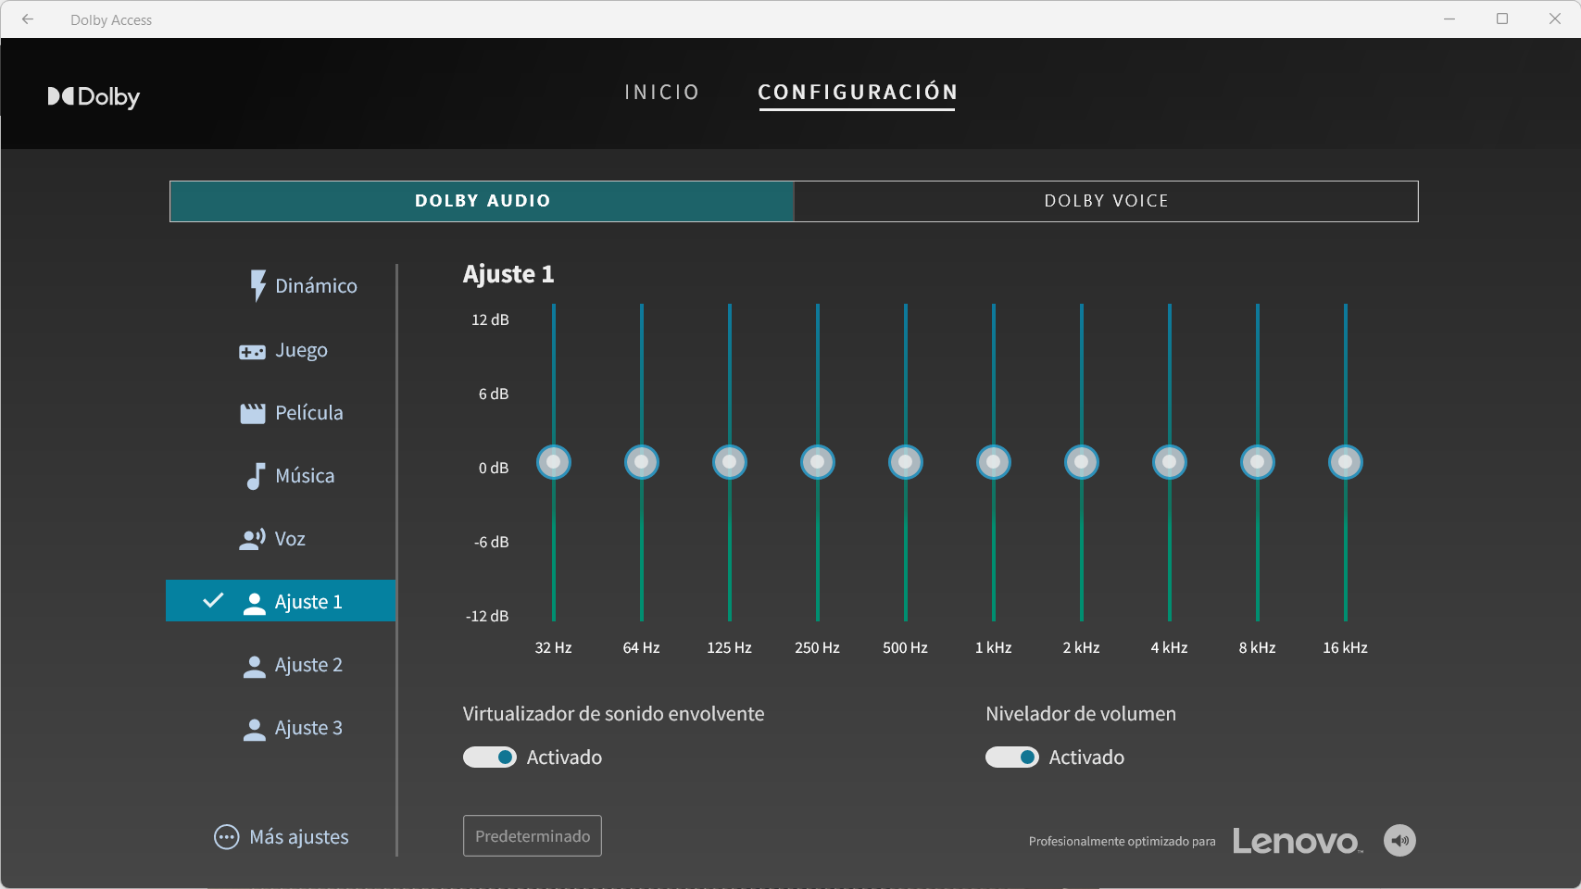Go back using the arrow in title bar
Image resolution: width=1581 pixels, height=889 pixels.
28,19
